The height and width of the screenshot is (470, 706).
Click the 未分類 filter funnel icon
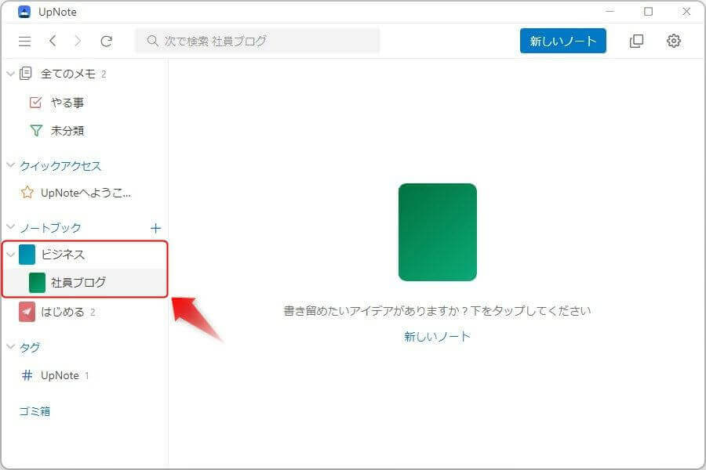36,131
